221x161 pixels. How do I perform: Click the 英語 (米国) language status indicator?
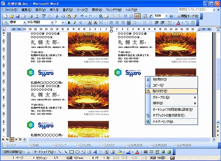point(158,158)
